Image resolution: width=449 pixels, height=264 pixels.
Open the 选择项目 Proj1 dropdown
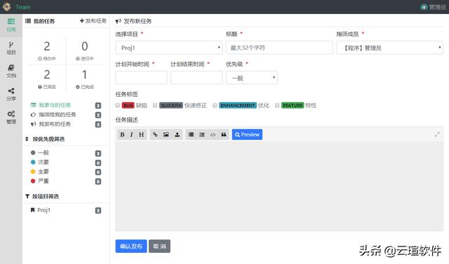click(169, 48)
